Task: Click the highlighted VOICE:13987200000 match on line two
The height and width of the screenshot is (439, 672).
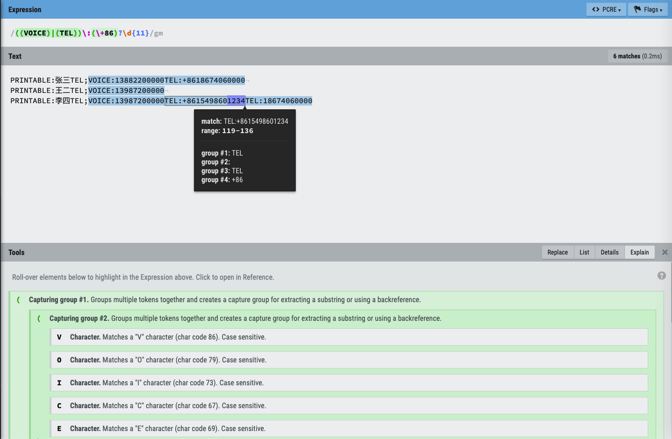Action: 126,91
